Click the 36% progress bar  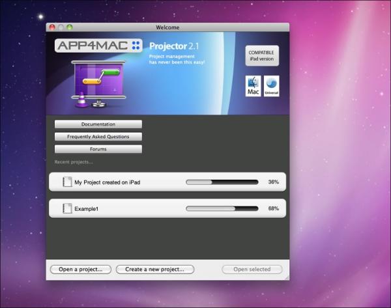point(222,182)
